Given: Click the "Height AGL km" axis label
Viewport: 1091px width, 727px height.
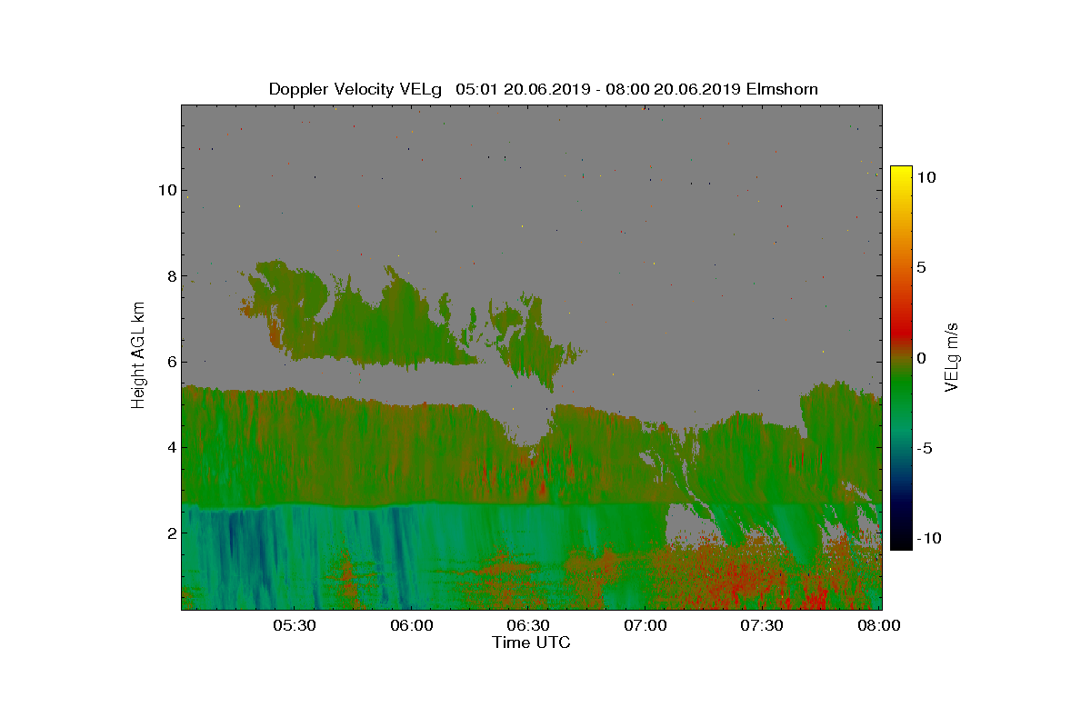Looking at the screenshot, I should coord(138,356).
